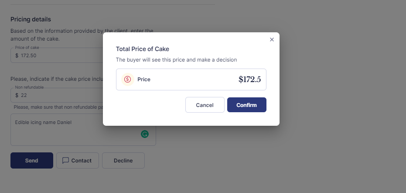Viewport: 406px width, 193px height.
Task: Click the dollar sign in Non refundable field
Action: [x=17, y=95]
